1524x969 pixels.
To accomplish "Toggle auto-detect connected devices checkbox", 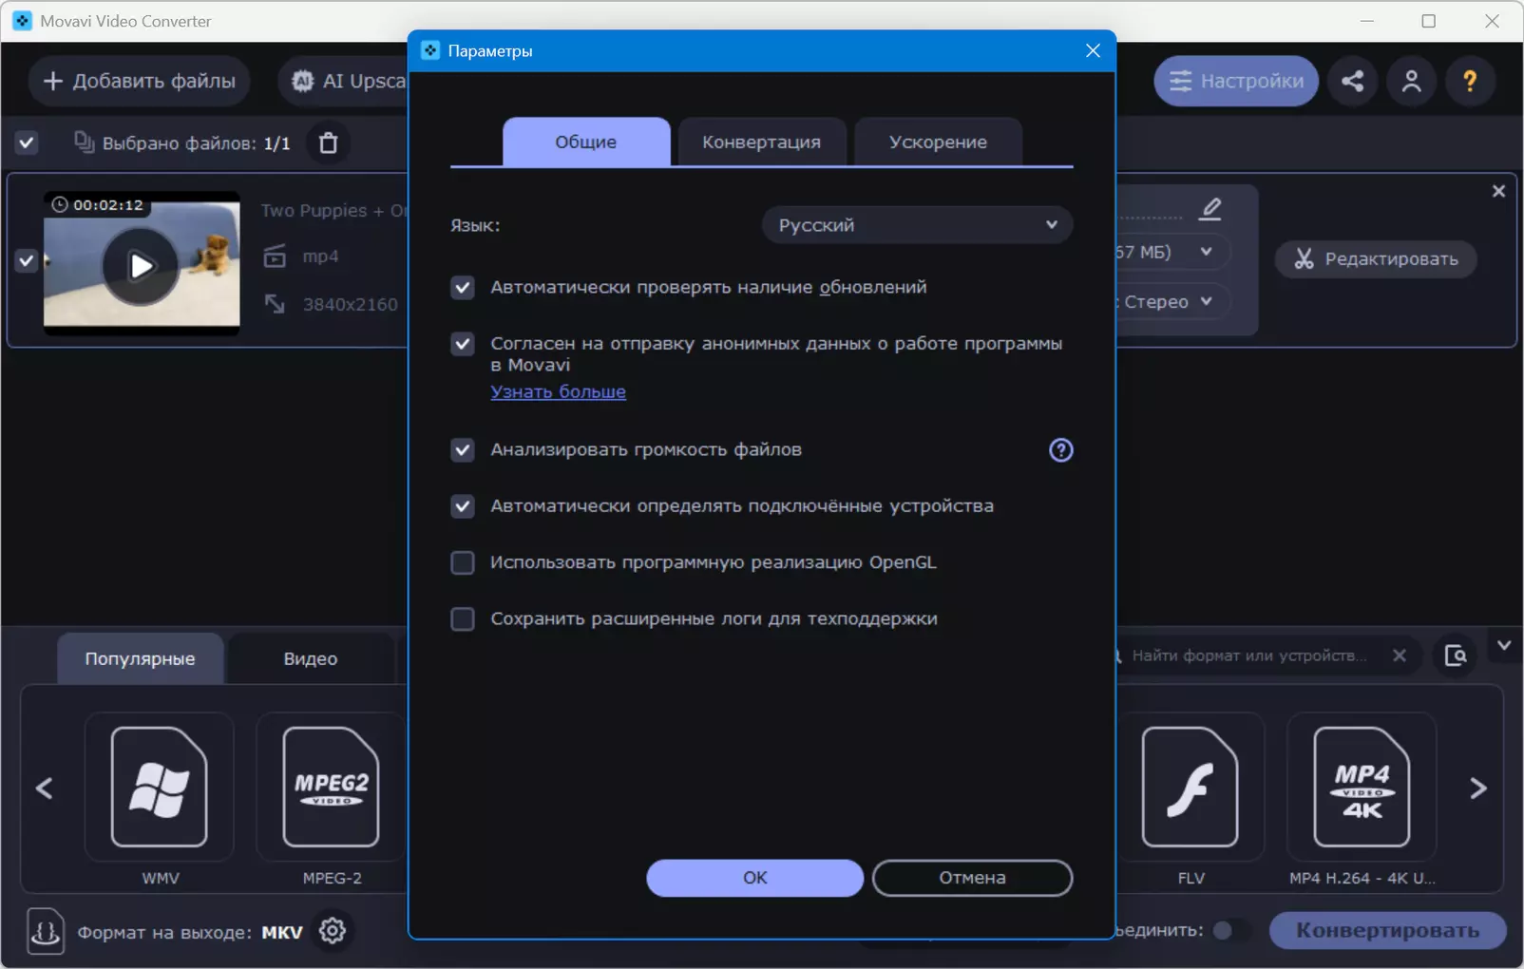I will (463, 506).
